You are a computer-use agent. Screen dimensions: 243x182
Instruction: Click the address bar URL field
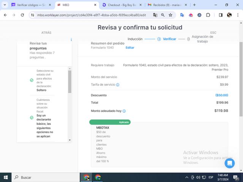pyautogui.click(x=92, y=15)
